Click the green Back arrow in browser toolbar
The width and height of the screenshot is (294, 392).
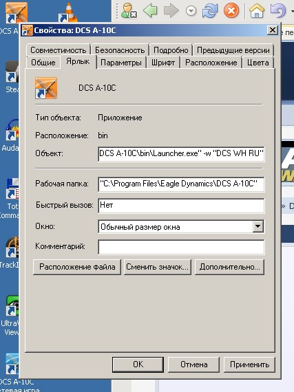(150, 10)
